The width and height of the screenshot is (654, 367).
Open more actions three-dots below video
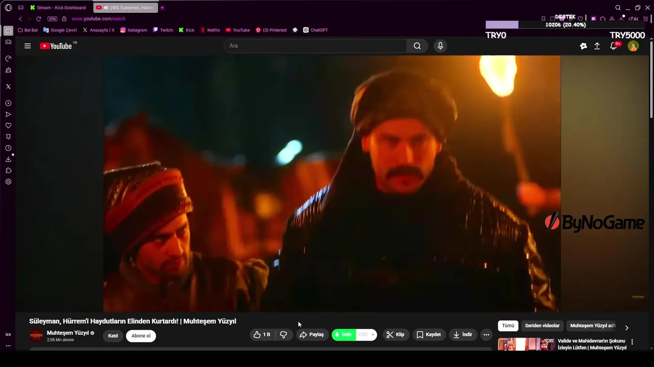(x=486, y=335)
